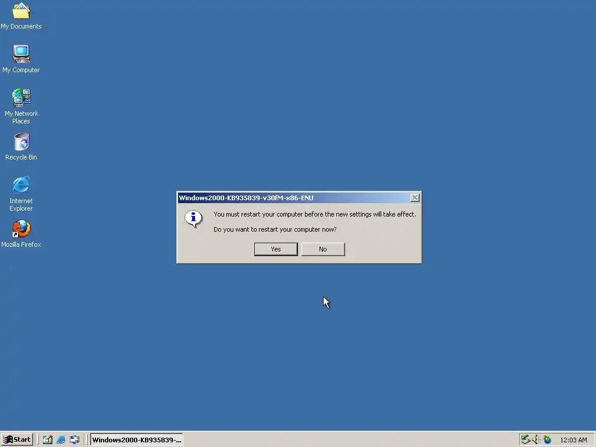This screenshot has width=596, height=447.
Task: Click Yes to restart the computer now
Action: (275, 249)
